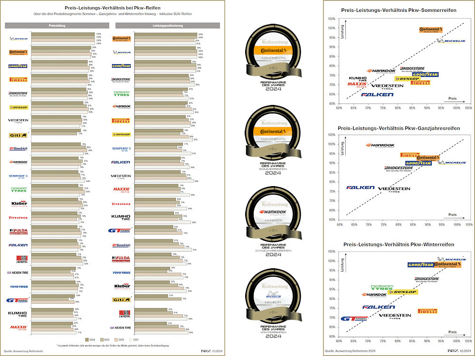Viewport: 475px width, 356px height.
Task: Click the Hankook logo in the Leistungspositionierung column
Action: point(122,106)
